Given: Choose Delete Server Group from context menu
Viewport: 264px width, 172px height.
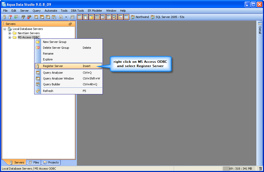Looking at the screenshot, I should click(69, 48).
